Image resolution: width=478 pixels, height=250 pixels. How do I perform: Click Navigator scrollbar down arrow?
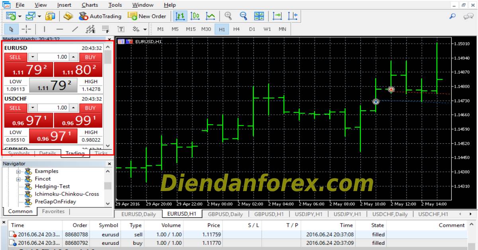(108, 203)
